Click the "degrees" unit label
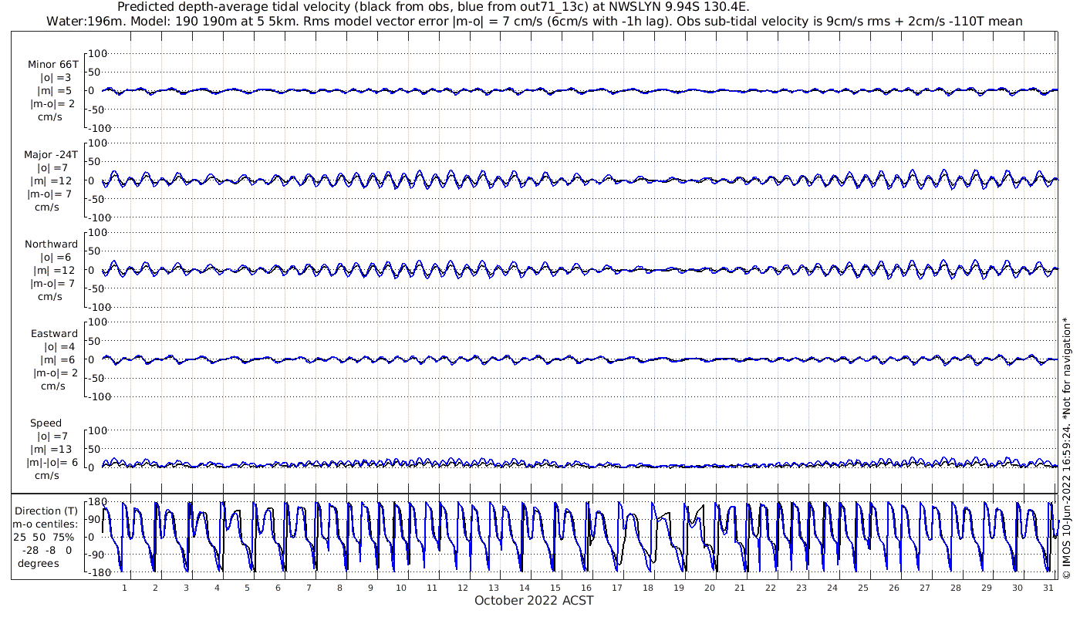 [39, 563]
